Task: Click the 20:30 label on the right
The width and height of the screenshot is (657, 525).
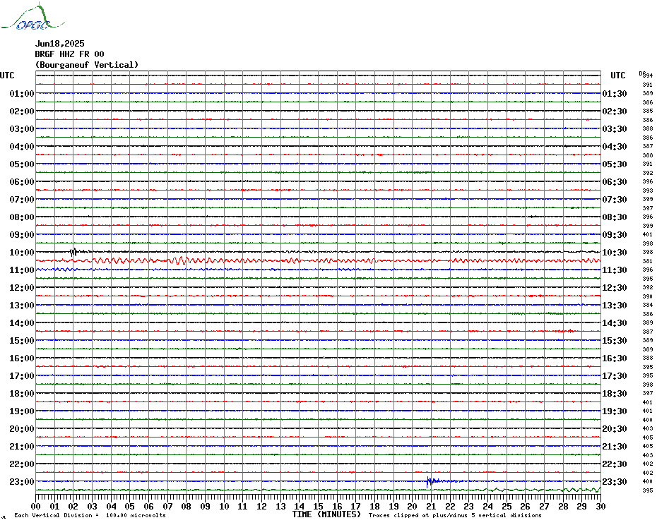Action: tap(615, 429)
